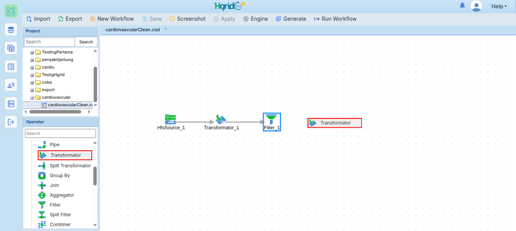Expand the TestingPertama folder
Image resolution: width=516 pixels, height=231 pixels.
[32, 52]
